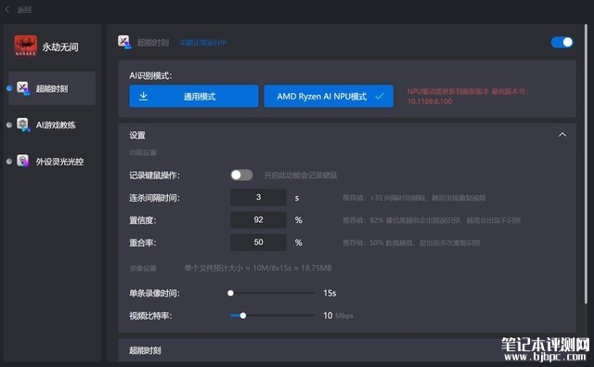The height and width of the screenshot is (367, 594).
Task: Click the 录像设置 subsection label
Action: coord(143,269)
